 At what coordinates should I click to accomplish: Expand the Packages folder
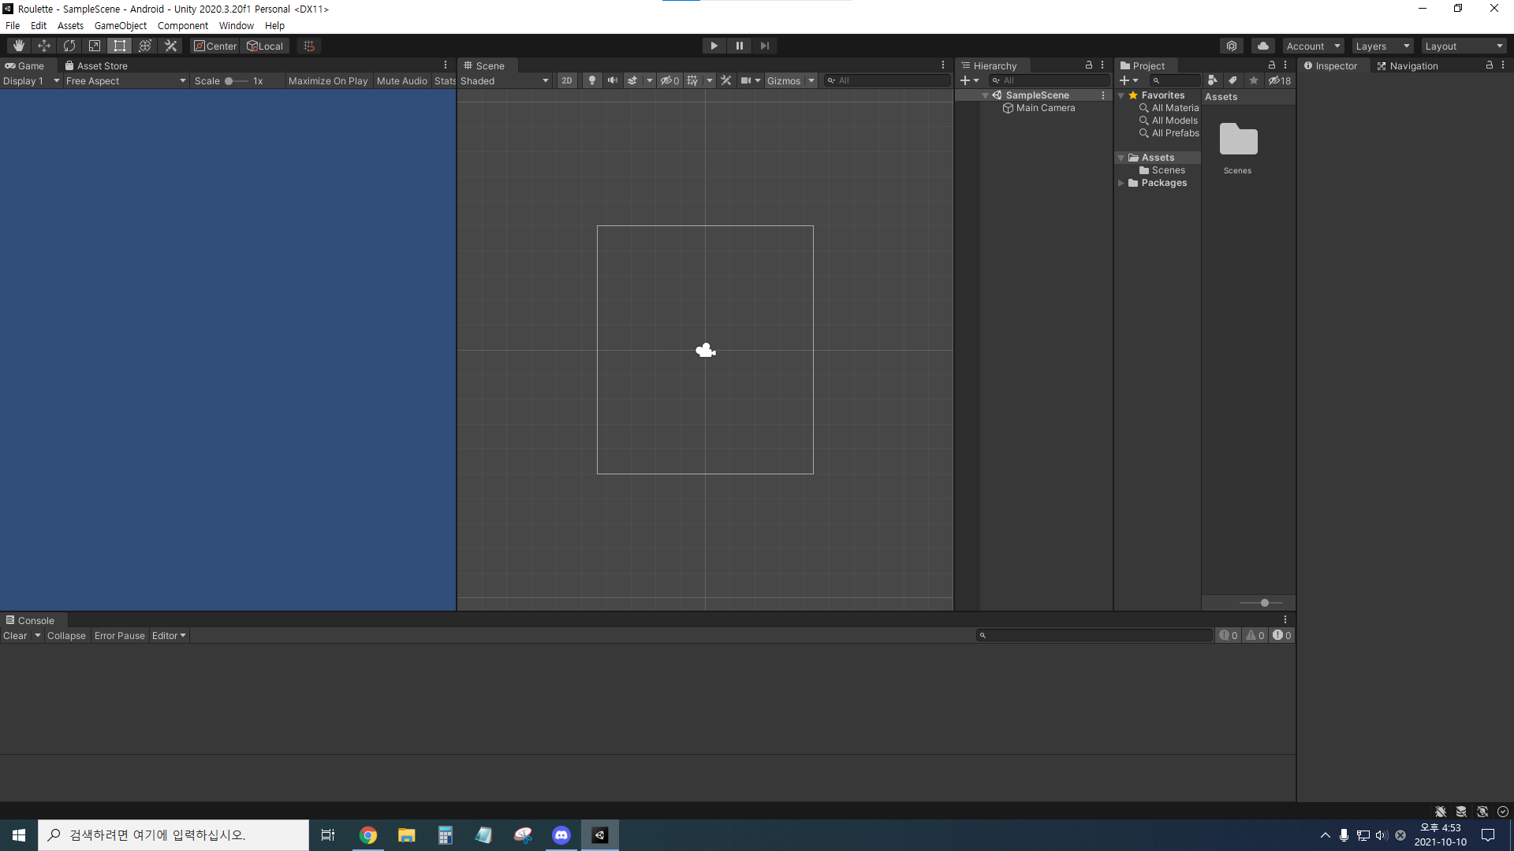point(1121,183)
